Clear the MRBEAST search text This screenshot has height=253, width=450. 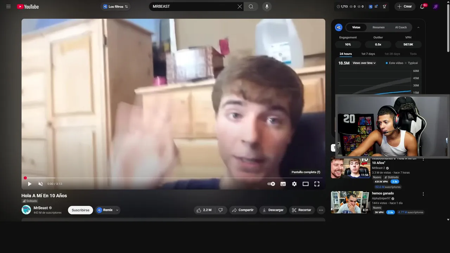click(240, 7)
